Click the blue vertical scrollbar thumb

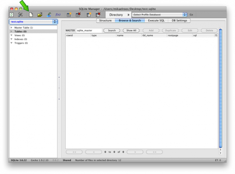coord(220,88)
